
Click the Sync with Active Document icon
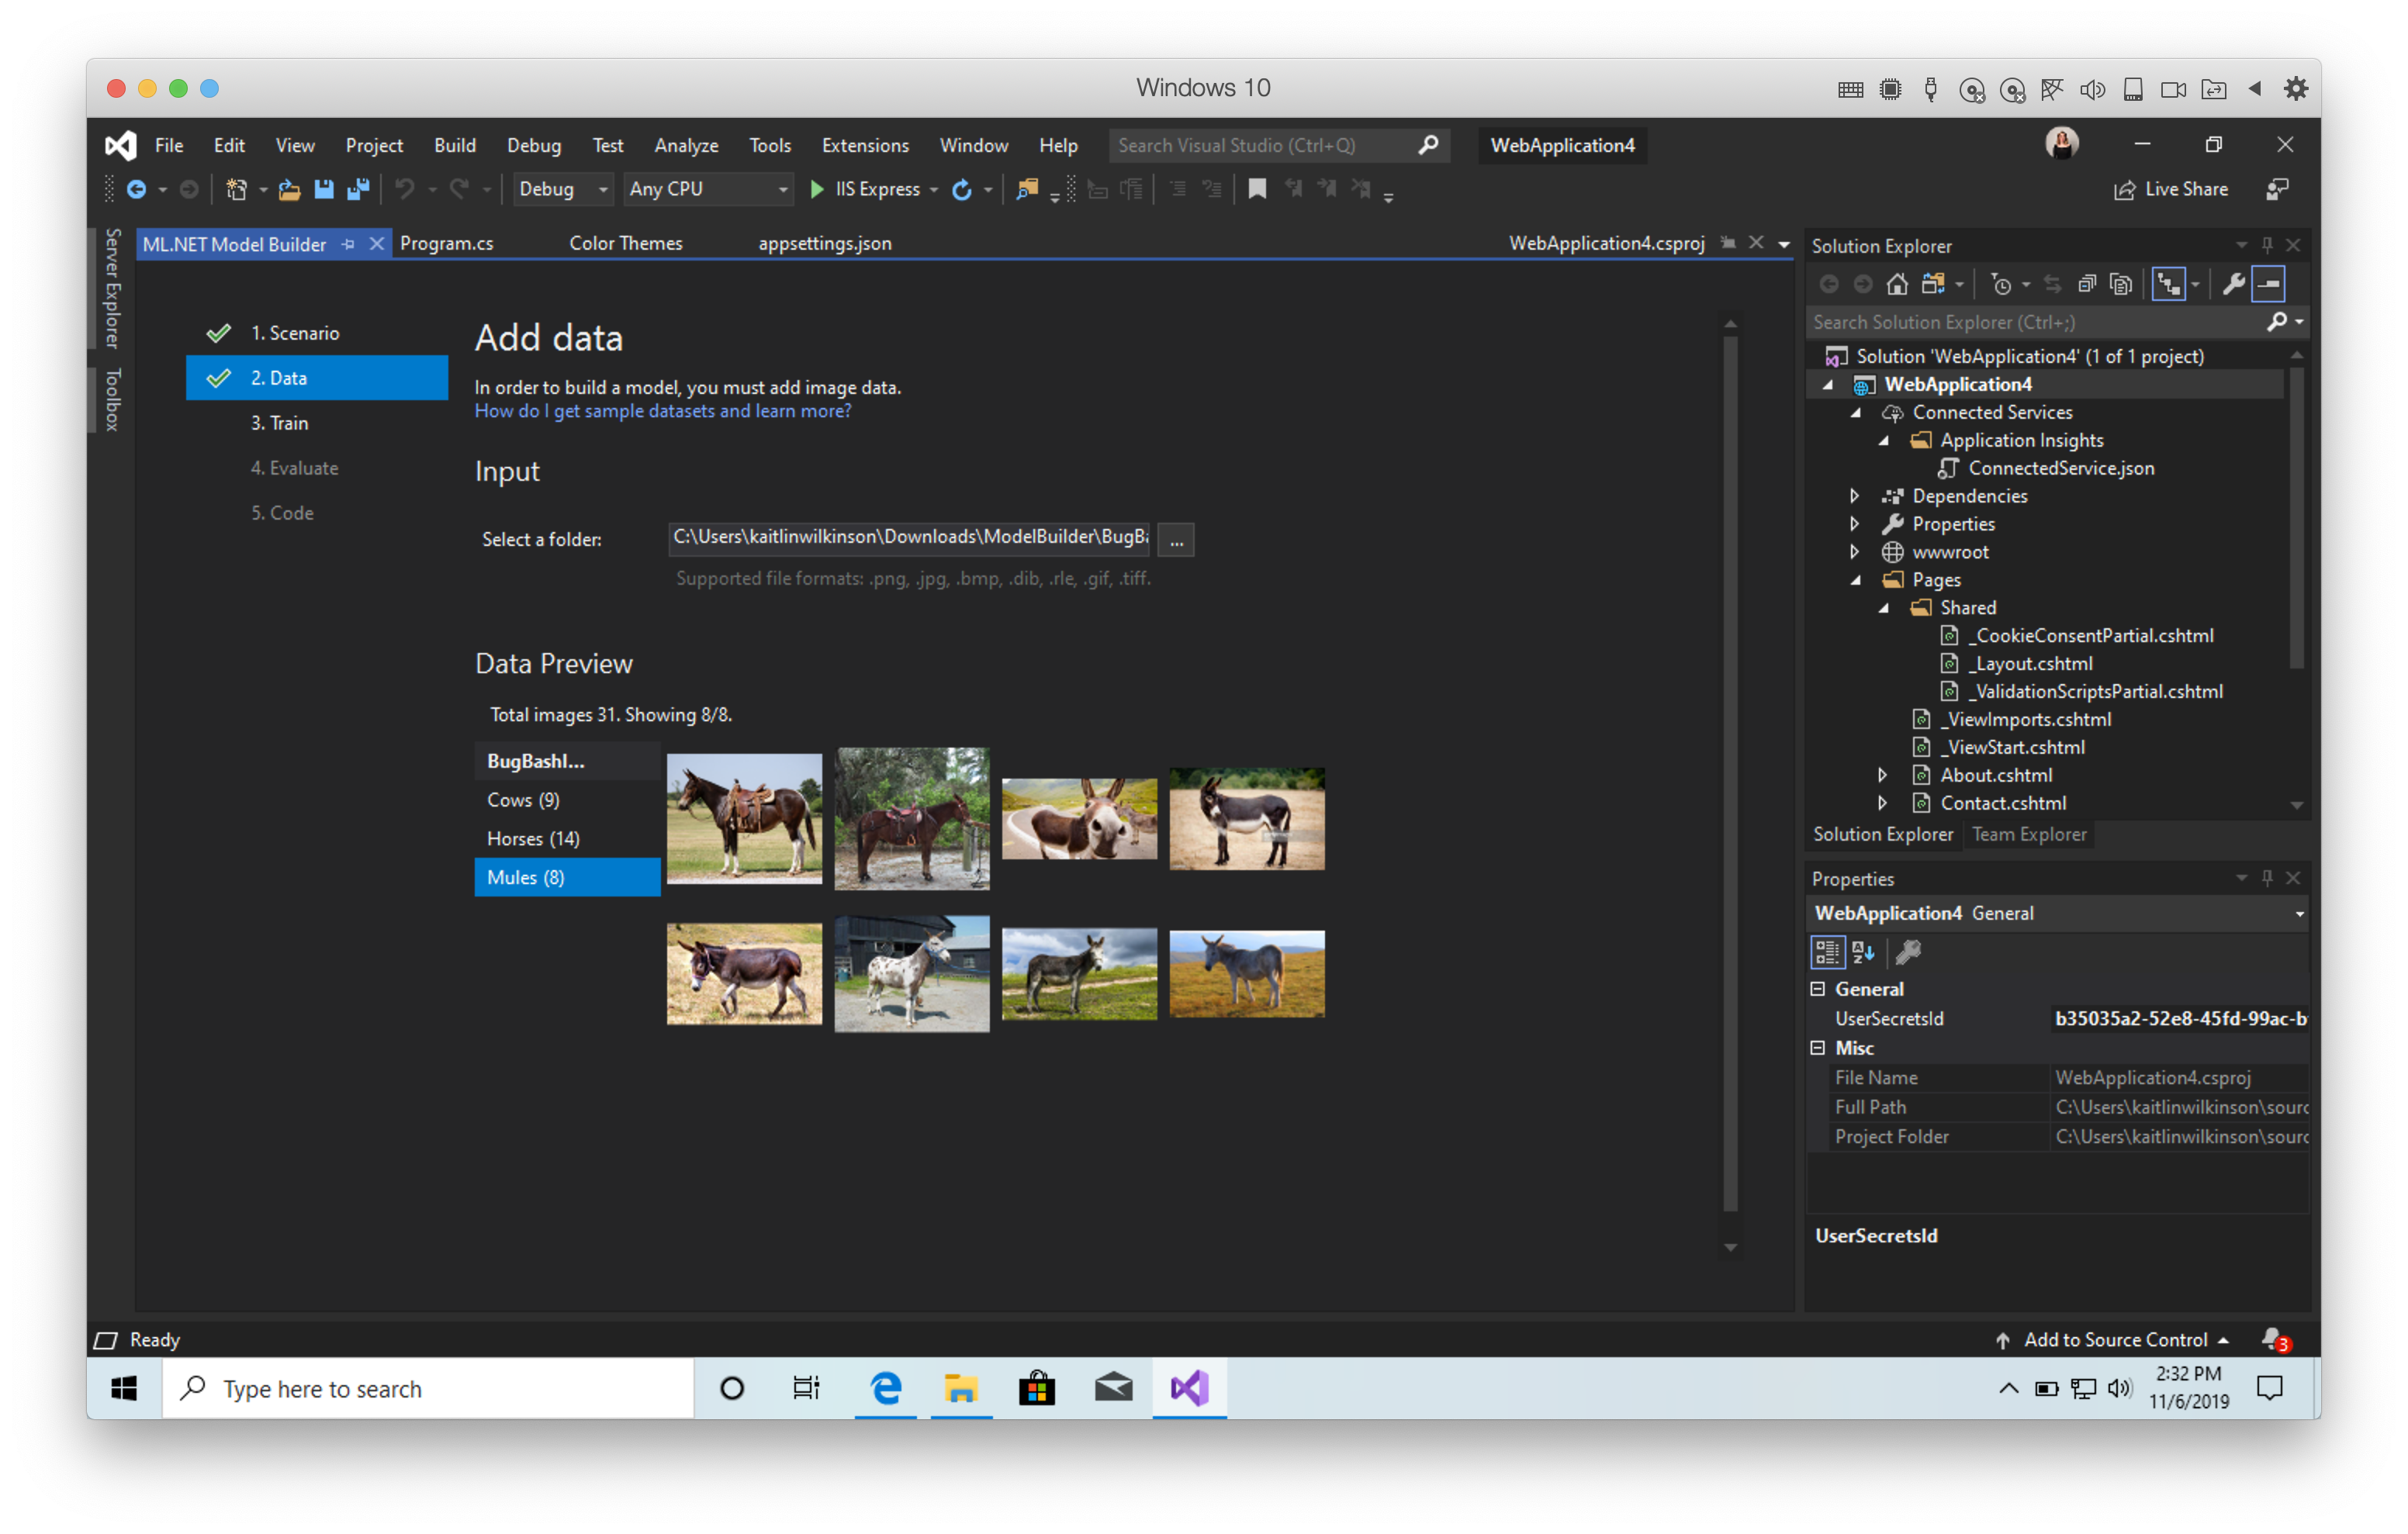click(2054, 283)
